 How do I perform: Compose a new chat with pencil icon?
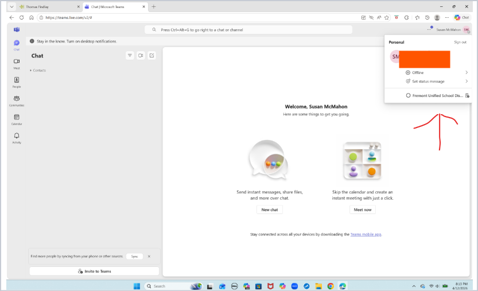pos(151,56)
